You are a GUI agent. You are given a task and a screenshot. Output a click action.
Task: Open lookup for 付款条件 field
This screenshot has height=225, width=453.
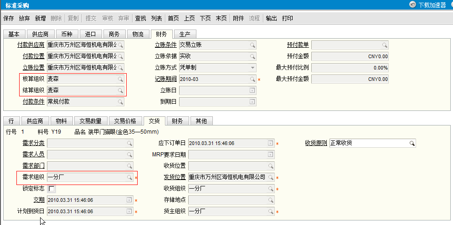coord(120,102)
